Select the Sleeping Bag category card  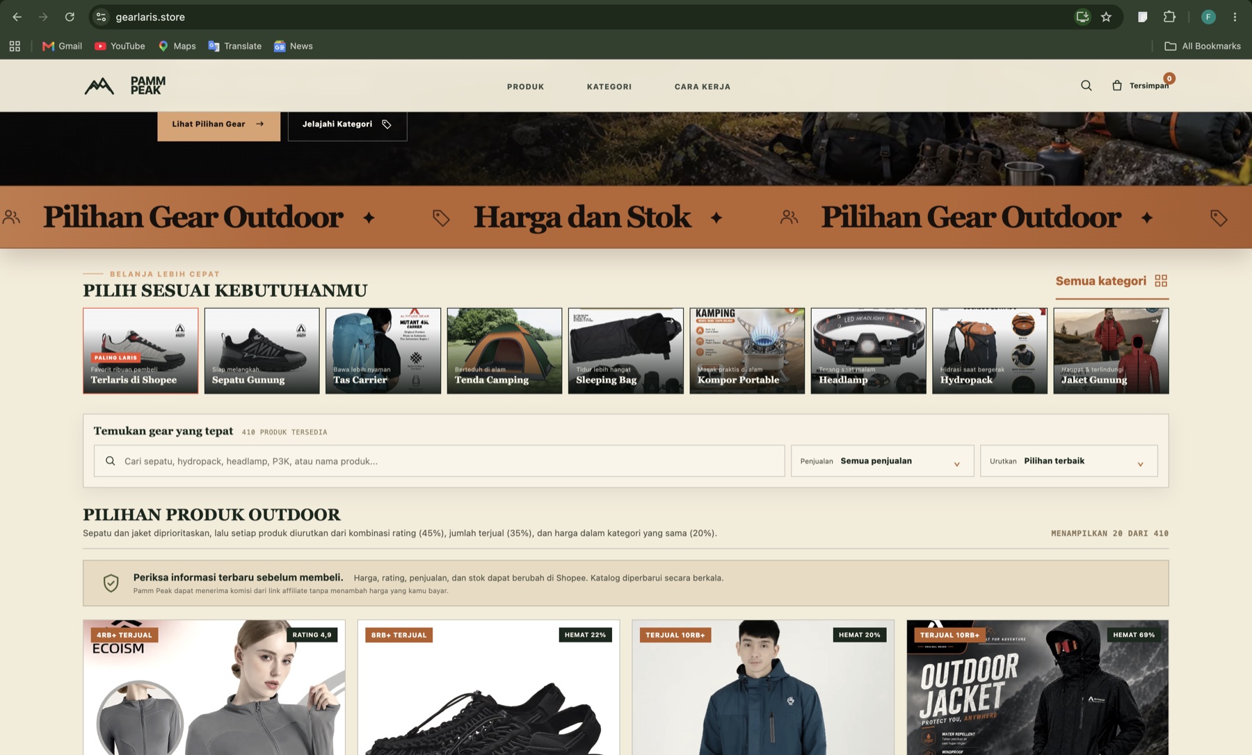click(x=626, y=351)
